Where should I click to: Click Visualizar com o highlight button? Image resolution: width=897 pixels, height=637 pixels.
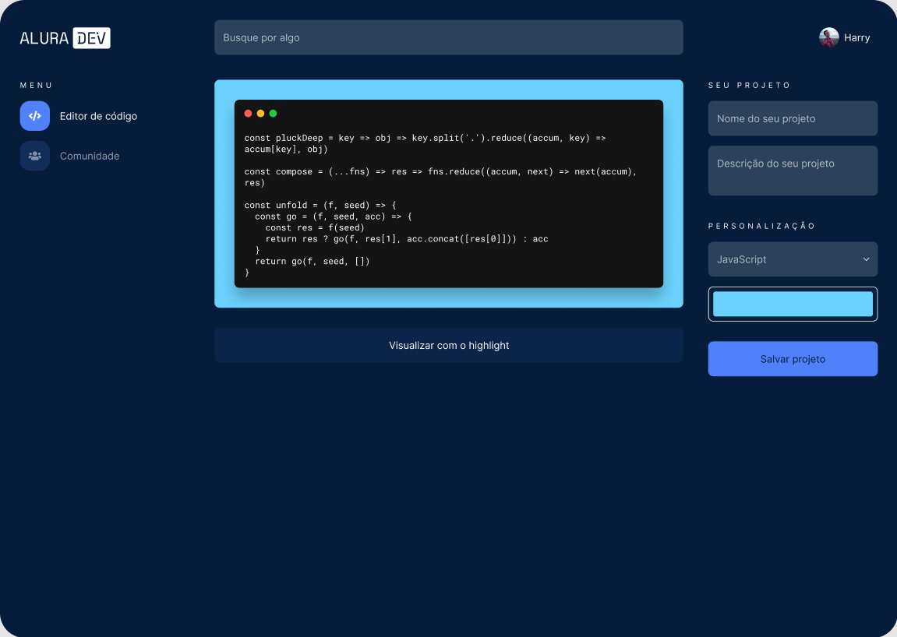coord(449,346)
